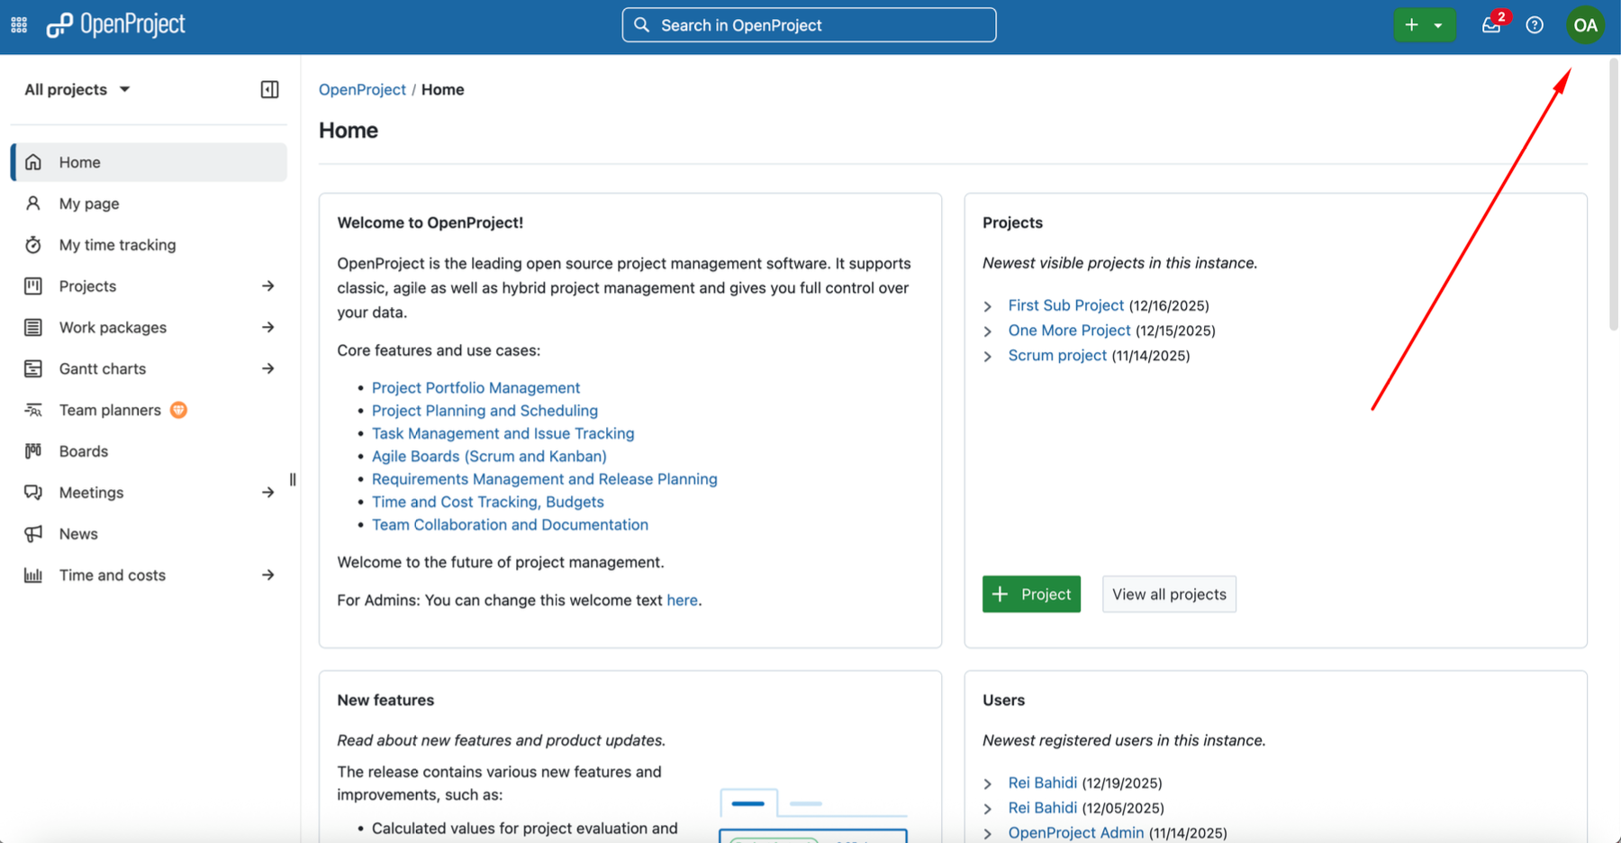Expand the Rei Bahidi 12/19/2025 user chevron
The width and height of the screenshot is (1621, 843).
pos(988,784)
